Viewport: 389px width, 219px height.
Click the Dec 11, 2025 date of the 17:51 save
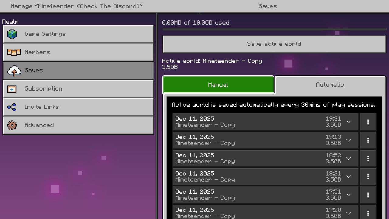click(195, 192)
